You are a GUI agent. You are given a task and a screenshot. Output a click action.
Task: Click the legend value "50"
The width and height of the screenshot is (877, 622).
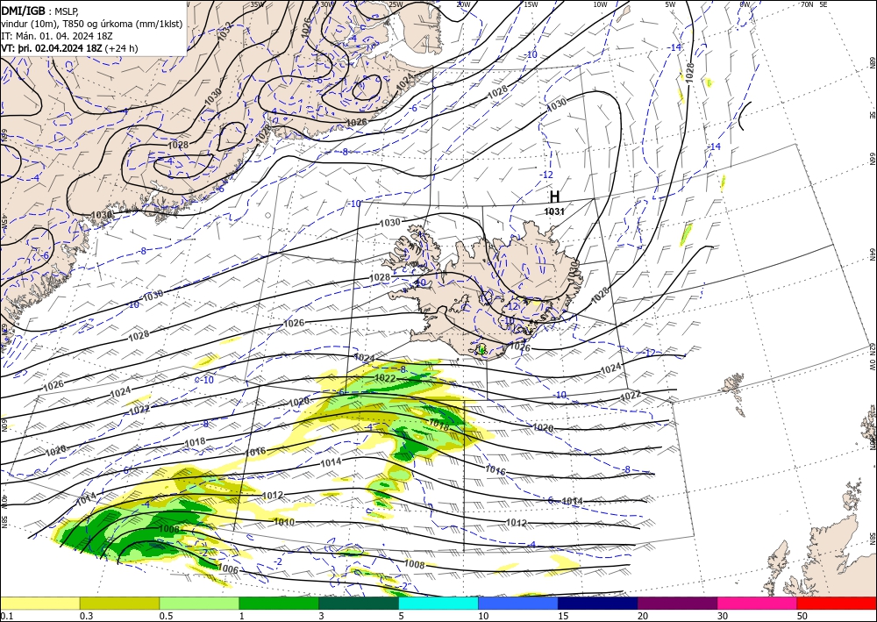point(802,616)
